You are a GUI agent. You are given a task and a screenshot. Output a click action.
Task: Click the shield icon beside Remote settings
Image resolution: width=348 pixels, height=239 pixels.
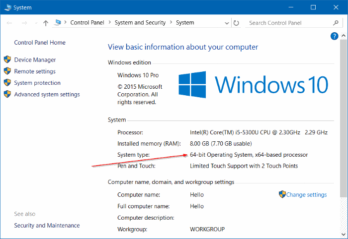7,71
